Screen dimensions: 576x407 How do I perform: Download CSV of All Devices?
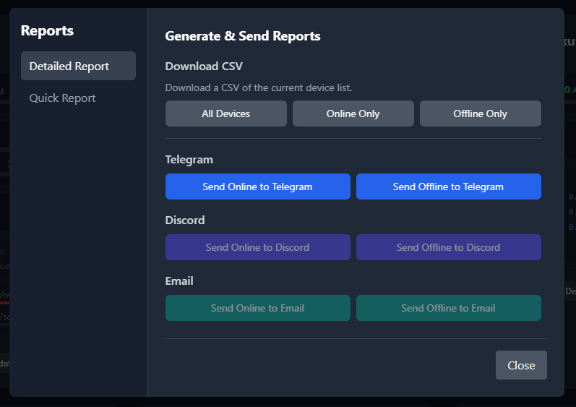225,113
